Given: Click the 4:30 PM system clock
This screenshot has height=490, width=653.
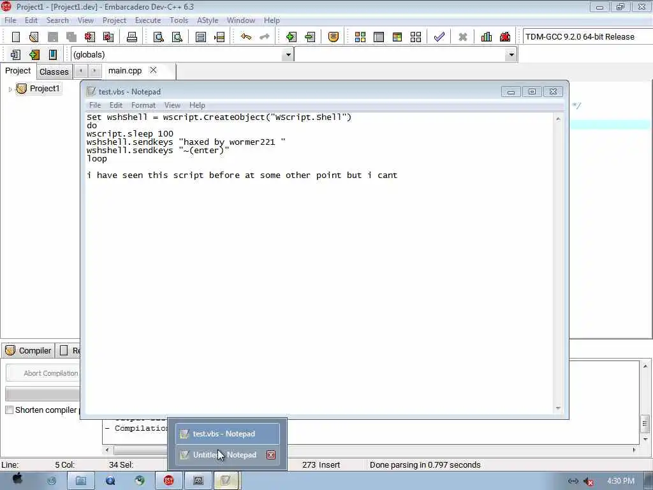Looking at the screenshot, I should coord(620,481).
